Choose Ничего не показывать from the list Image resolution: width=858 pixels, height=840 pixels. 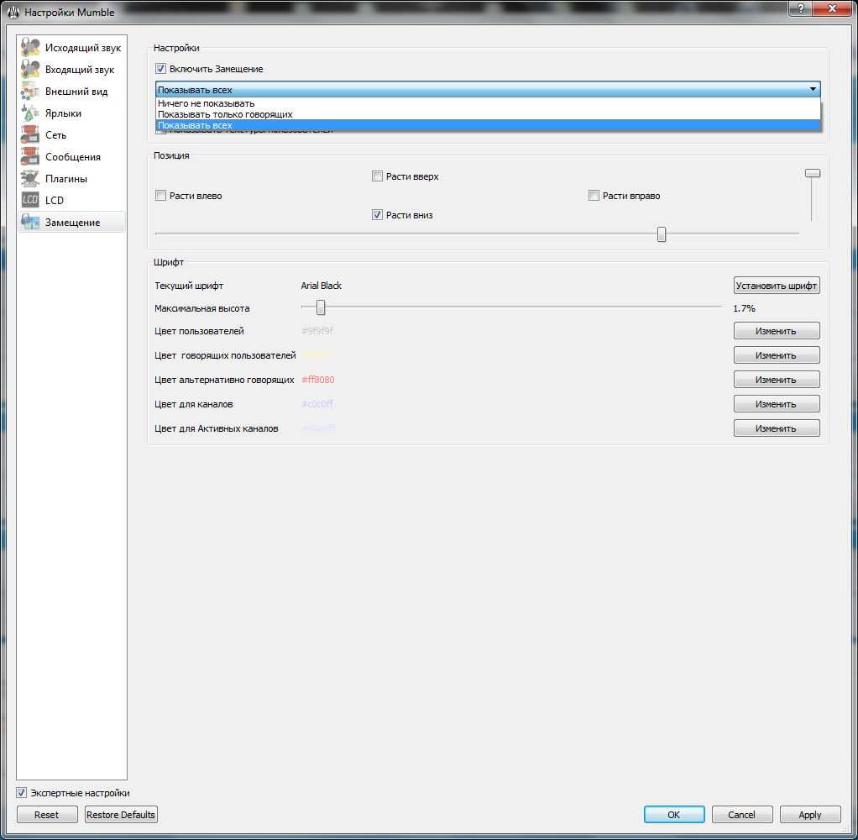coord(206,103)
